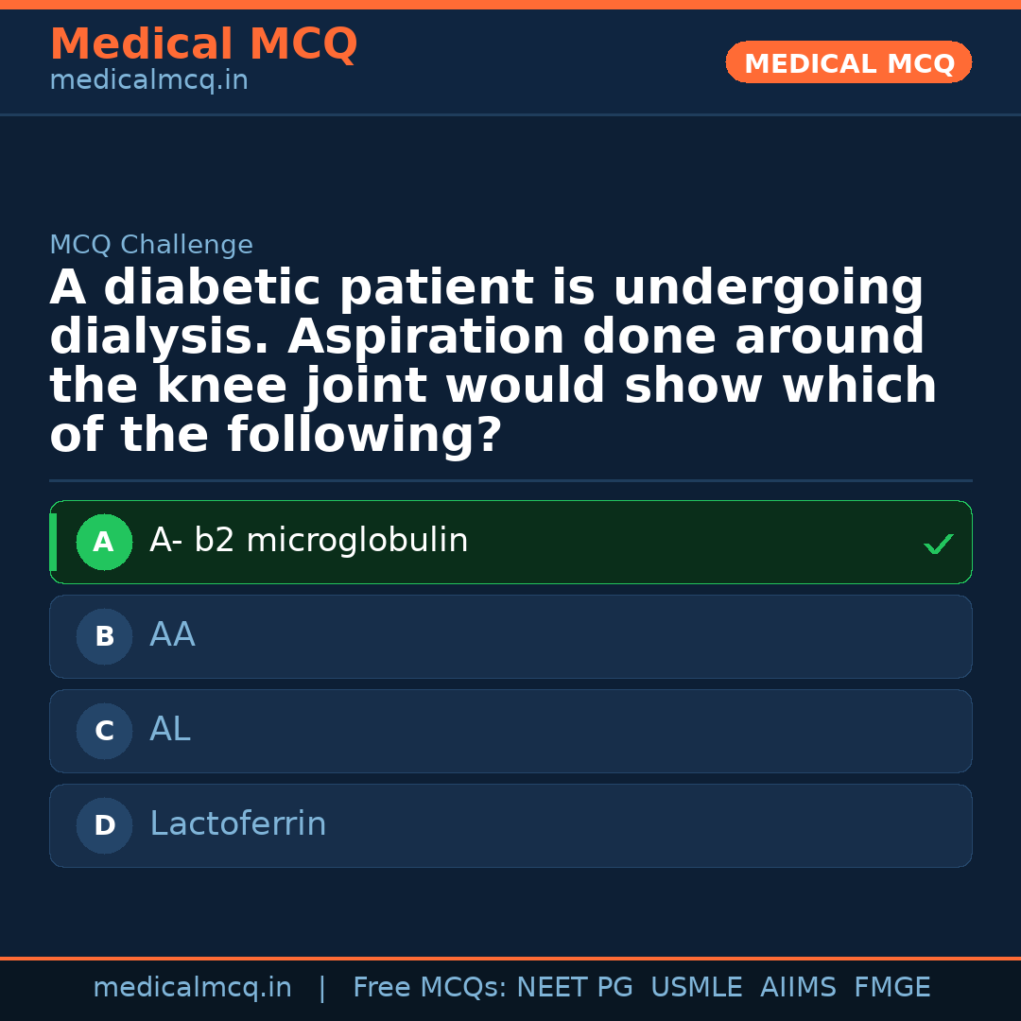The width and height of the screenshot is (1021, 1021).
Task: Select the C circle badge
Action: [104, 732]
